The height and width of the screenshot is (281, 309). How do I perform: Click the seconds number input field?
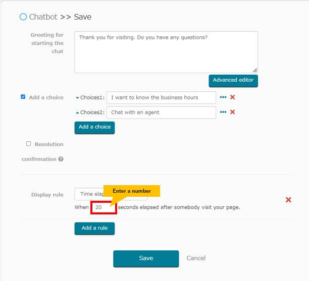(x=104, y=207)
